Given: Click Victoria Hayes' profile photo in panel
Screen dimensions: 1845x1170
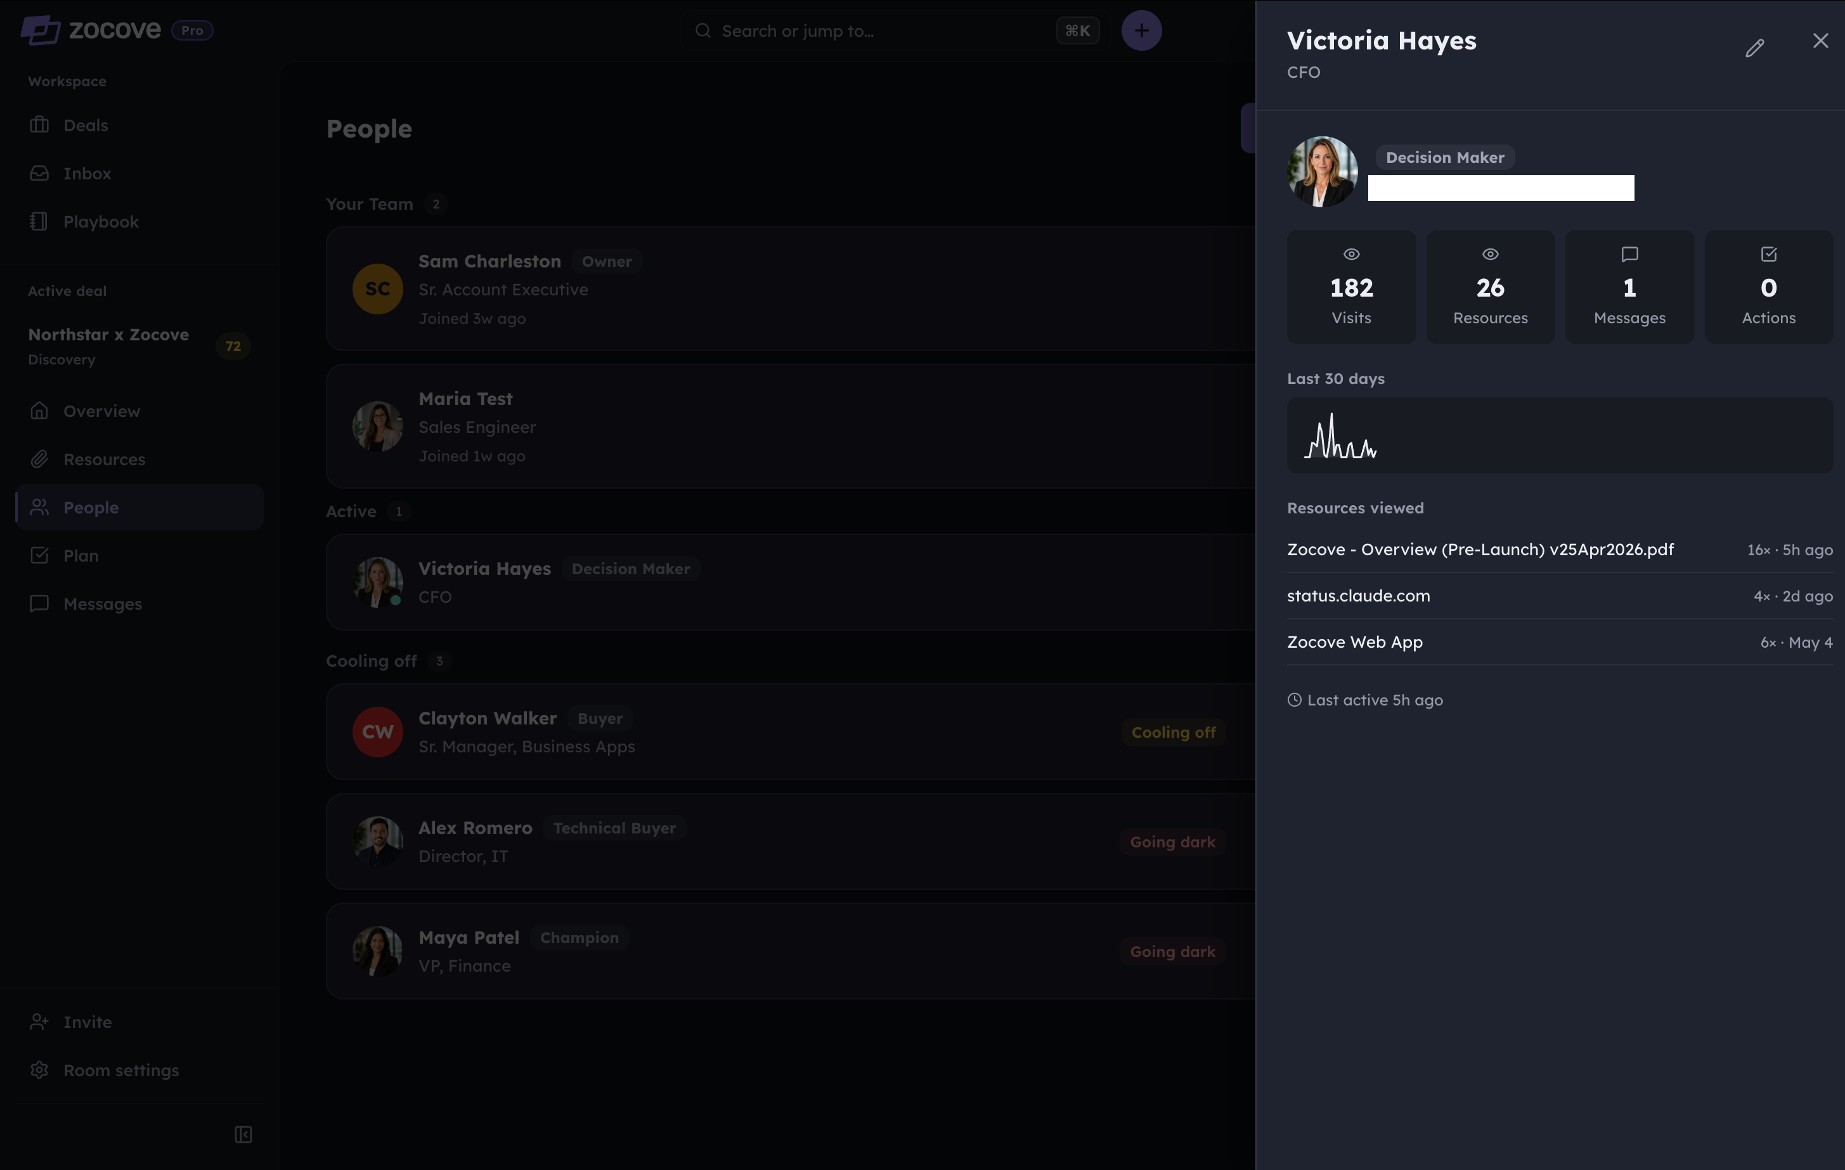Looking at the screenshot, I should 1323,172.
